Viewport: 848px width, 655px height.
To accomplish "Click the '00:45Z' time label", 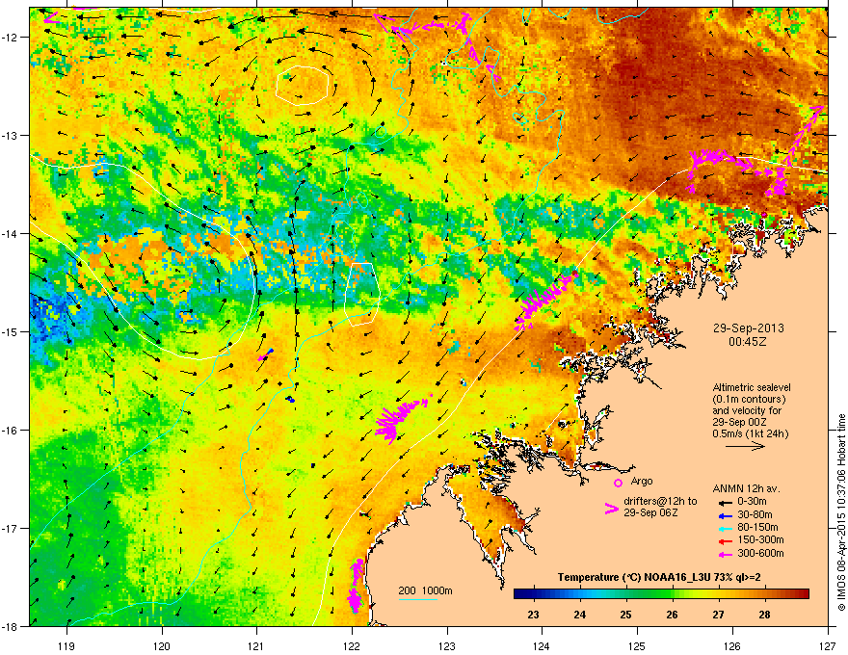I will 748,342.
